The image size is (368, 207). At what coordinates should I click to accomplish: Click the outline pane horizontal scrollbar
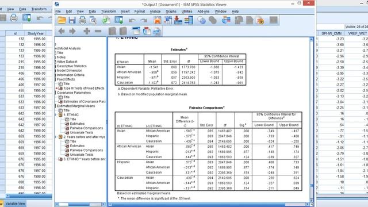tap(80, 205)
